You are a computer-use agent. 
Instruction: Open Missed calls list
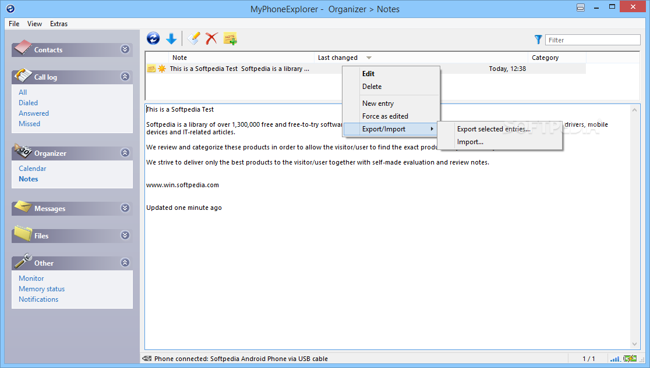pos(30,123)
